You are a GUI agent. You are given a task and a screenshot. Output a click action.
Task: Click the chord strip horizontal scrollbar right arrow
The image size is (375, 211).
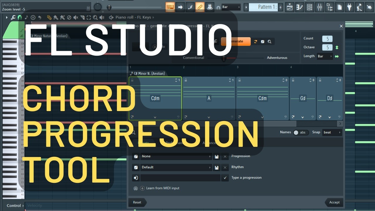(340, 124)
